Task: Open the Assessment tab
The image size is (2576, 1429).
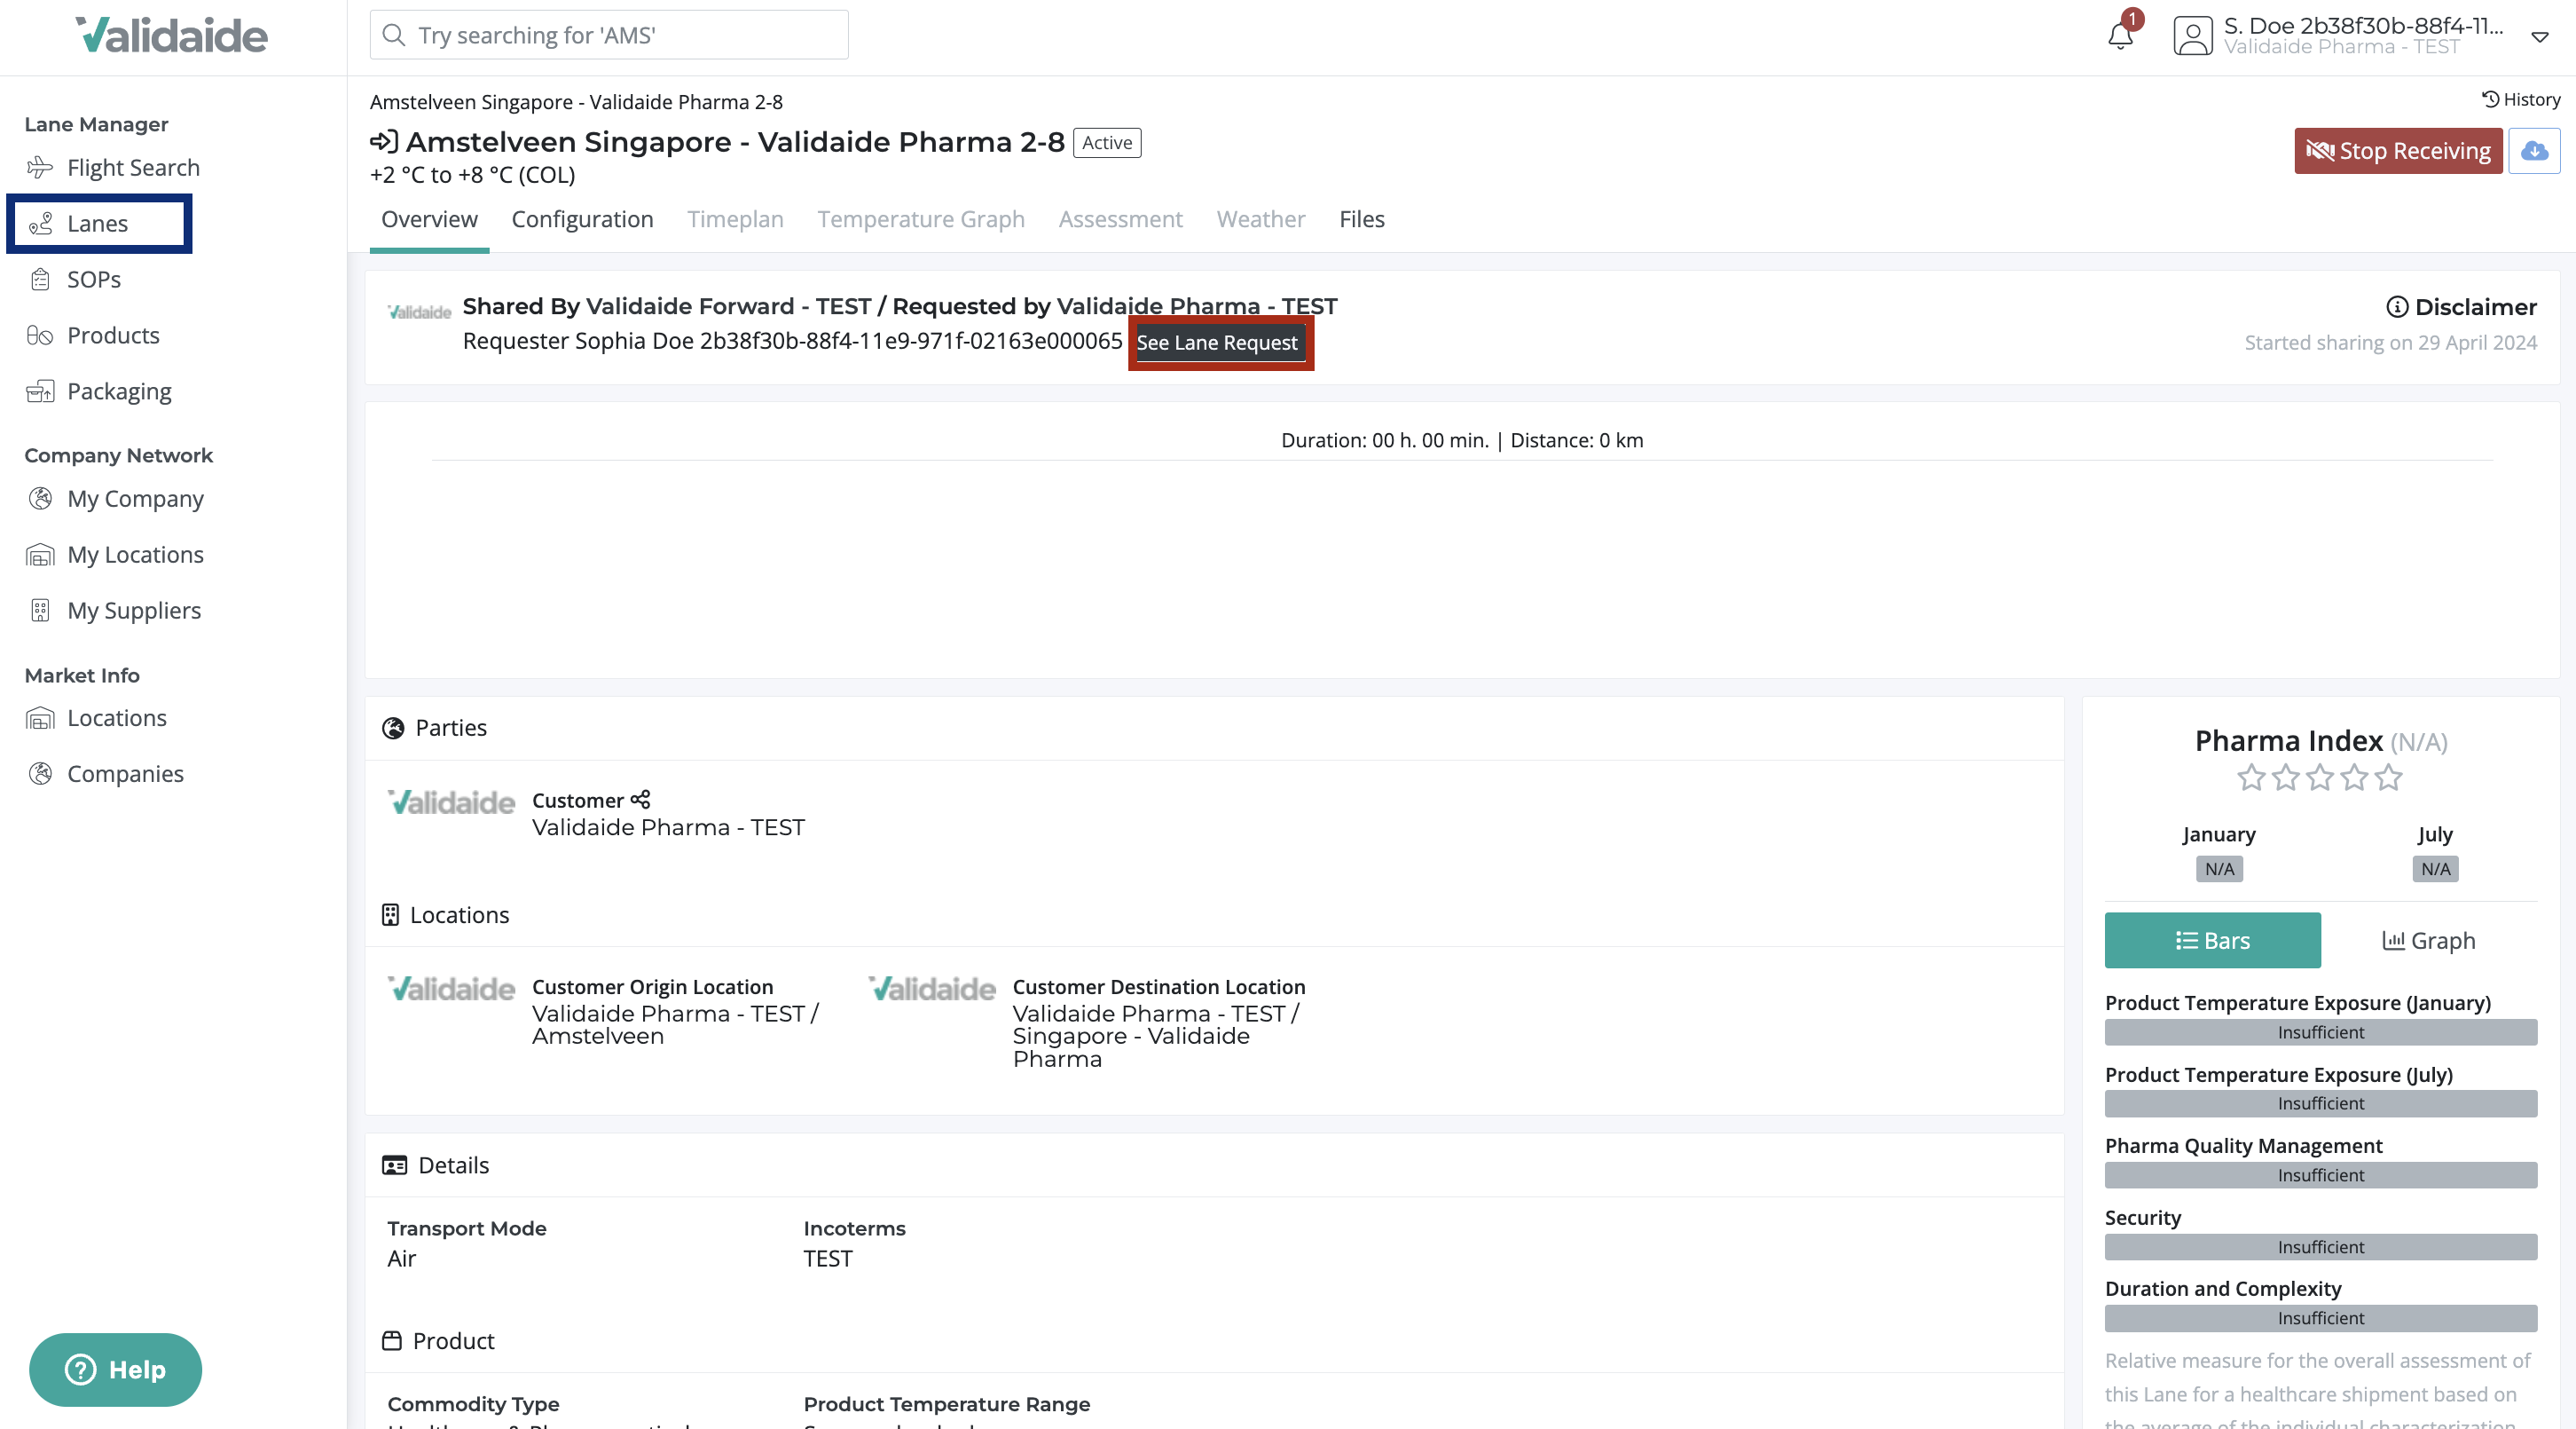Action: coord(1120,219)
